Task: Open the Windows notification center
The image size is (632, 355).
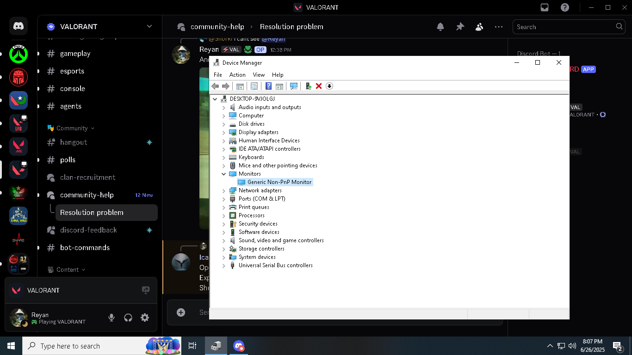Action: 617,346
